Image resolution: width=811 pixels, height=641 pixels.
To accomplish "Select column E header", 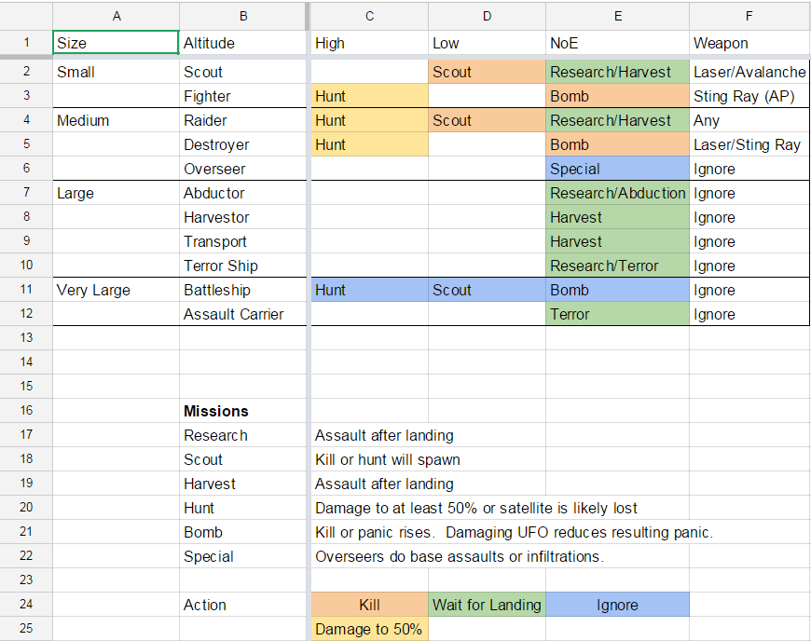I will pyautogui.click(x=617, y=15).
